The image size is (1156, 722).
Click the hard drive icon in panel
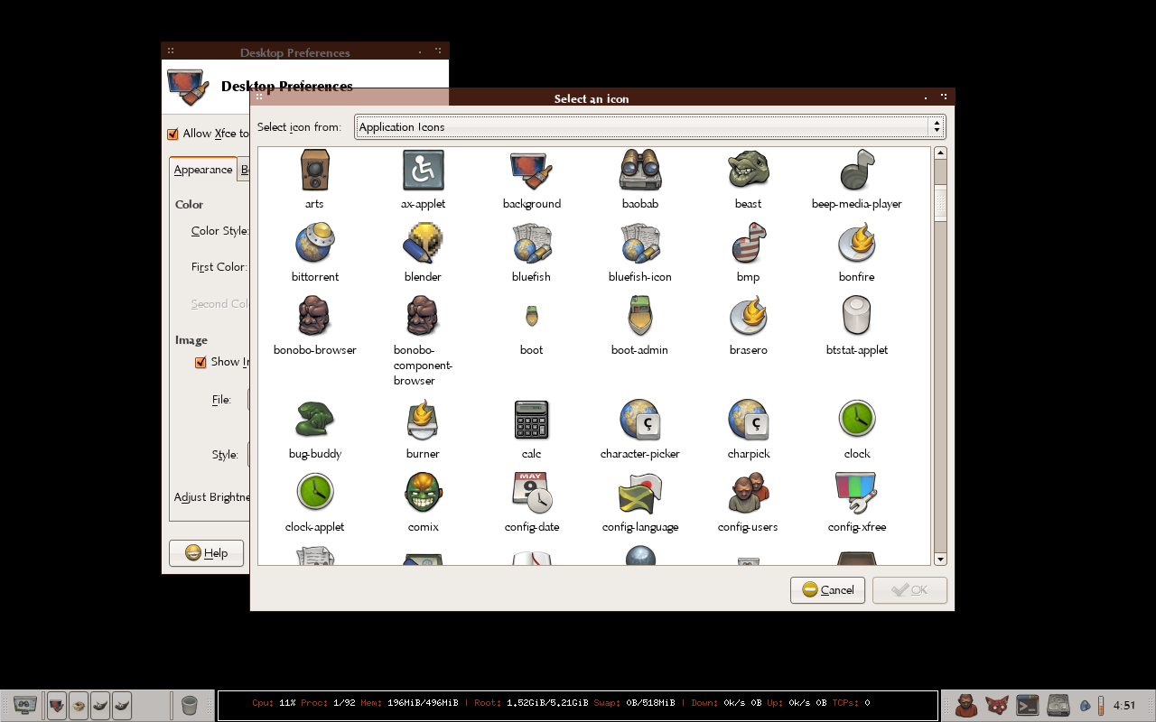tap(1058, 705)
